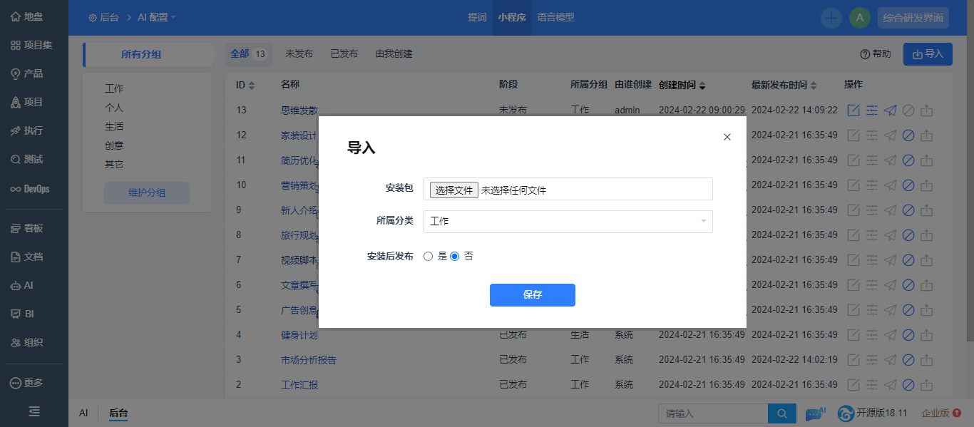Sort the table by 最新发布时间 column

point(784,86)
